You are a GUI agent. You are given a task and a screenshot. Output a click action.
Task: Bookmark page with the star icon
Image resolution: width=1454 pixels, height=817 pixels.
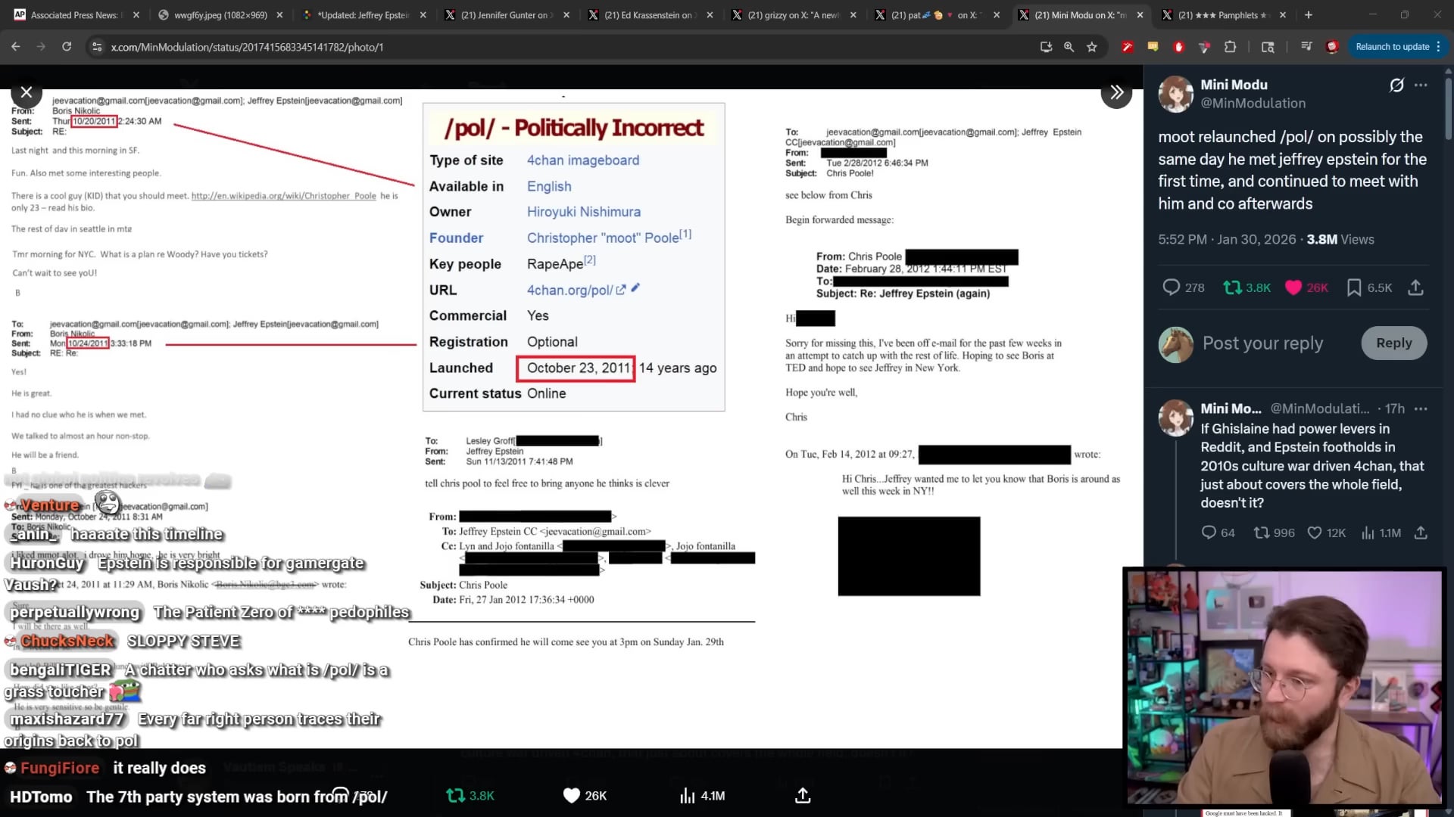point(1092,47)
